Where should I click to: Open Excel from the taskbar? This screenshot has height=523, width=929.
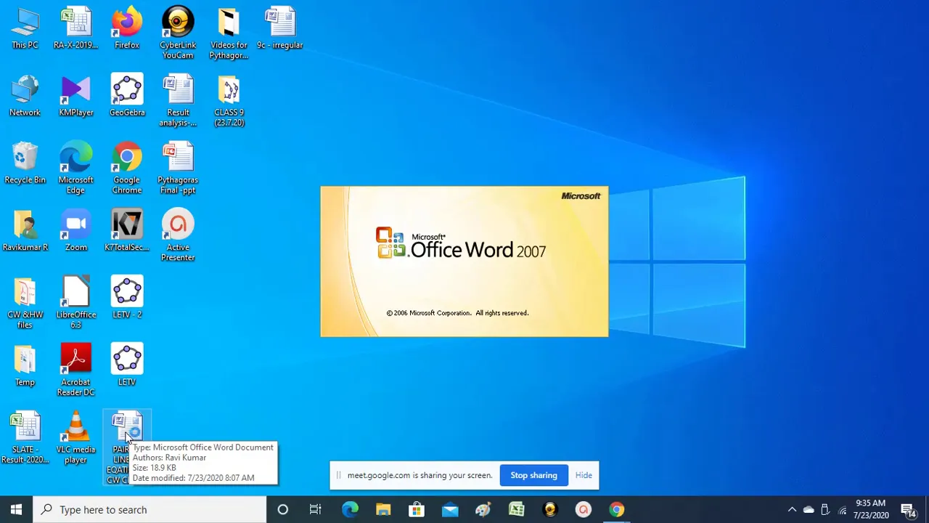pos(517,509)
